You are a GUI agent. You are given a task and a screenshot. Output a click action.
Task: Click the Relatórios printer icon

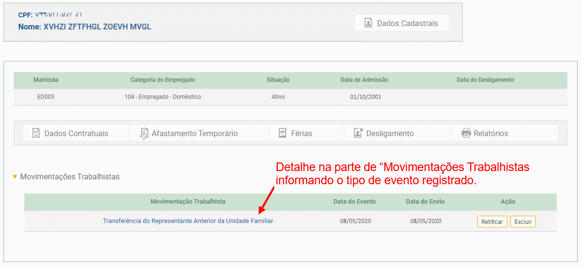pyautogui.click(x=466, y=133)
